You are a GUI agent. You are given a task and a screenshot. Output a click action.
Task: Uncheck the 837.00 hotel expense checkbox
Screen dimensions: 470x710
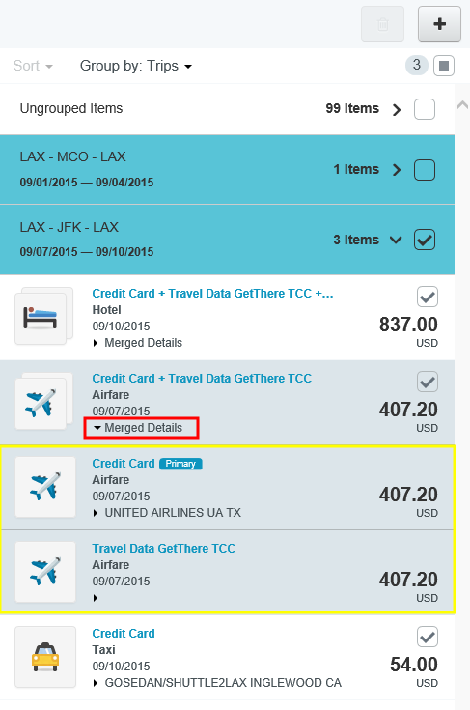pyautogui.click(x=427, y=297)
